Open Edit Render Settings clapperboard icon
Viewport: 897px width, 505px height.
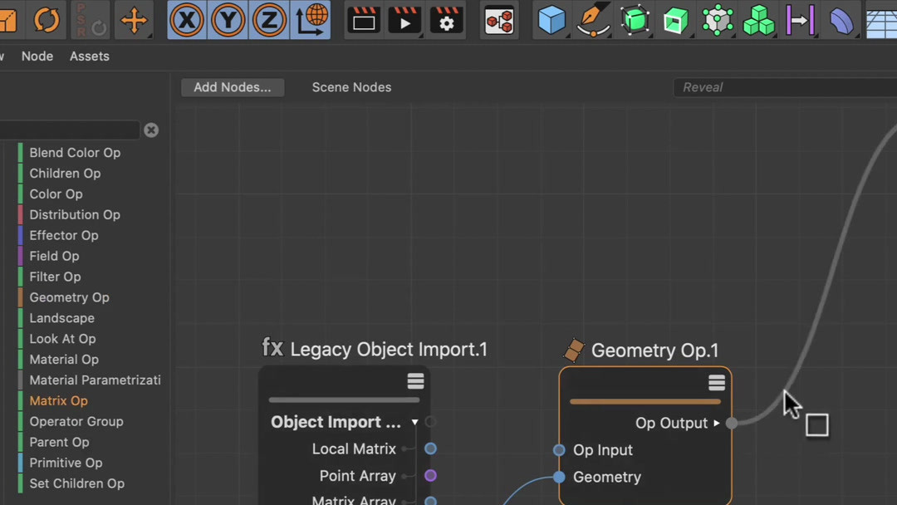click(447, 20)
